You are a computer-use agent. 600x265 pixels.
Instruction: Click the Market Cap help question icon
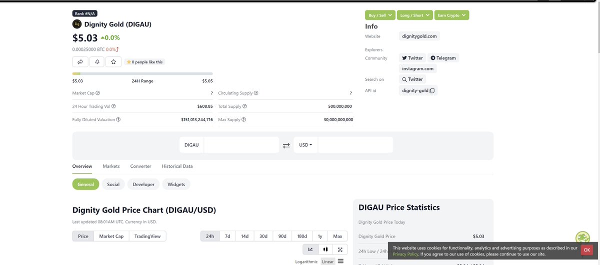pos(97,93)
